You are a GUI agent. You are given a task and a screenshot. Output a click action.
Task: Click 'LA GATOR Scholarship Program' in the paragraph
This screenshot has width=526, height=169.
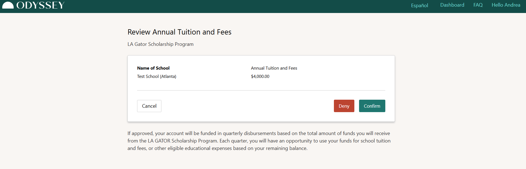[x=182, y=141]
